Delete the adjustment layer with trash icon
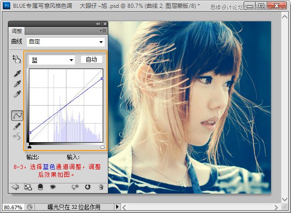This screenshot has height=213, width=291. pyautogui.click(x=100, y=187)
